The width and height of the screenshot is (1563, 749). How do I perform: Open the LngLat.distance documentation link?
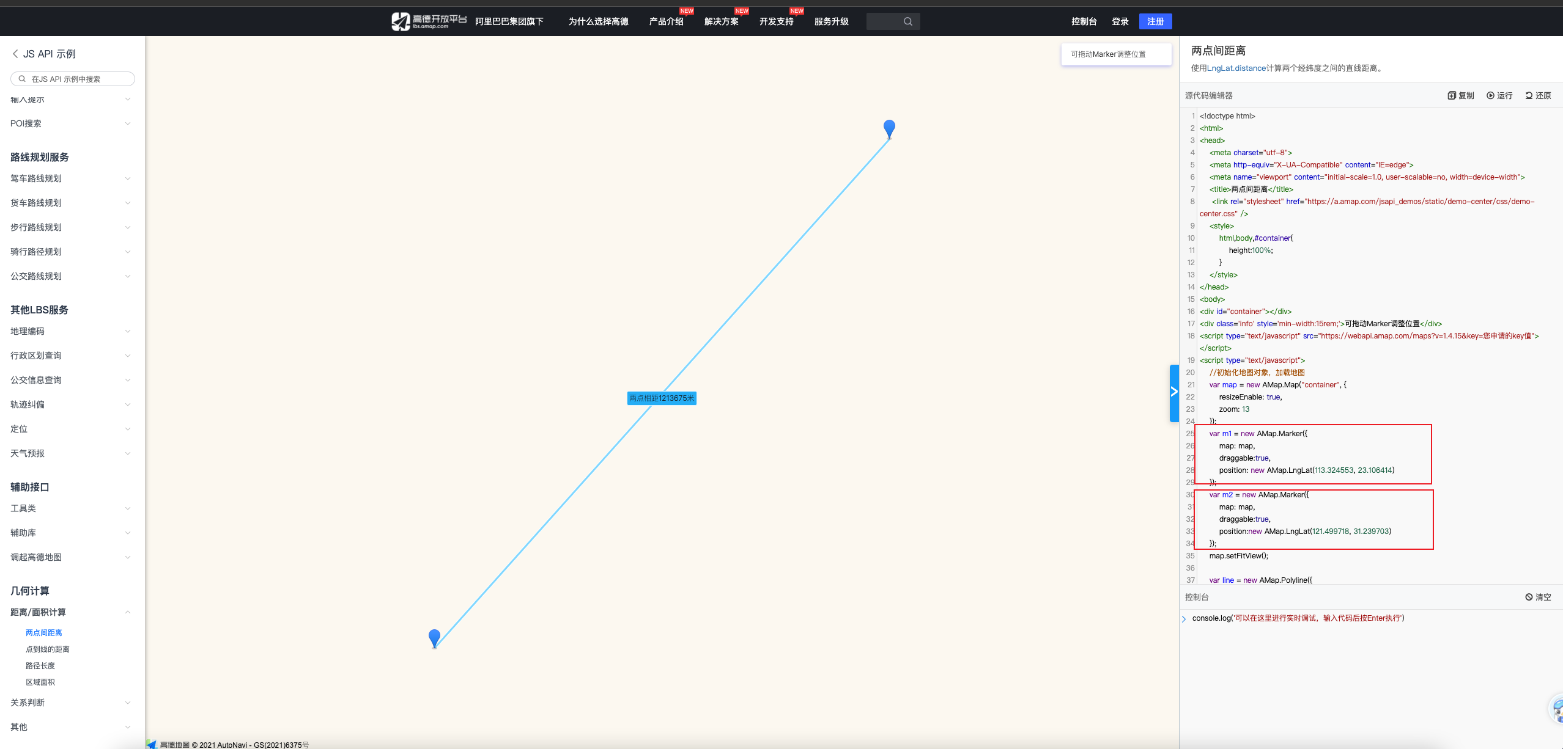coord(1236,68)
